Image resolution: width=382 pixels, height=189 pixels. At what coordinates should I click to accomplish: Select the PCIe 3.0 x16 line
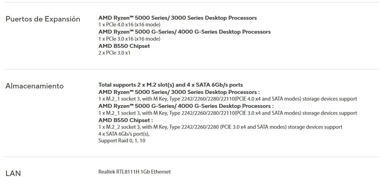point(129,39)
